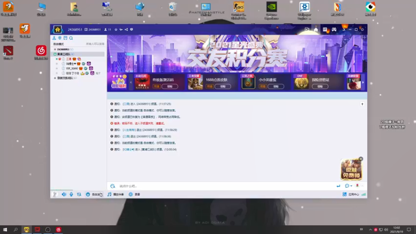This screenshot has width=416, height=234.
Task: Click claim button for 1688 coupon skin
Action: tap(223, 86)
